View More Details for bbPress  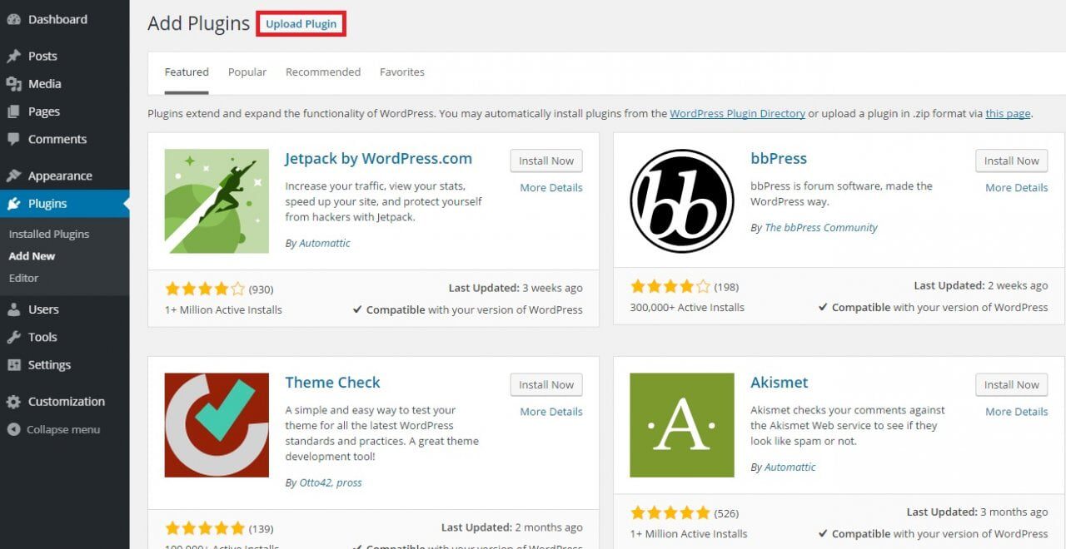(1016, 188)
